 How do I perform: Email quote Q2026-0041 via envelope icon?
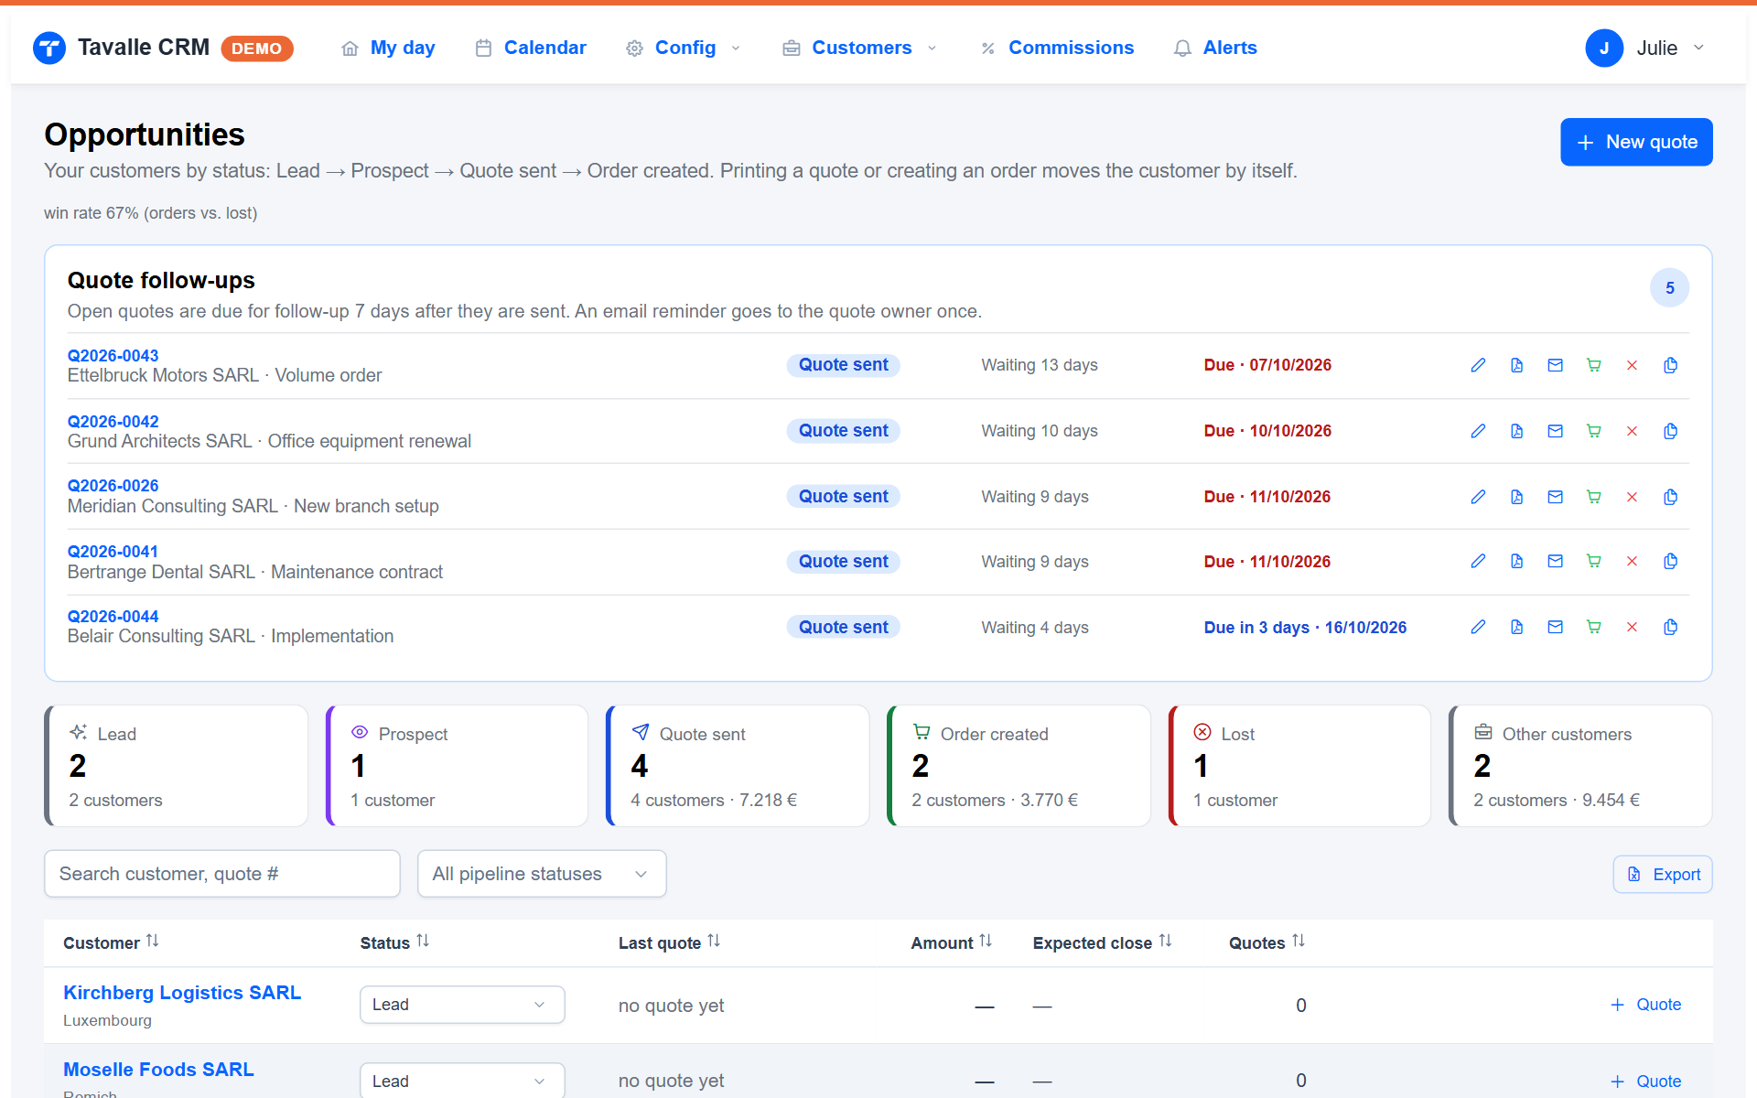coord(1555,561)
